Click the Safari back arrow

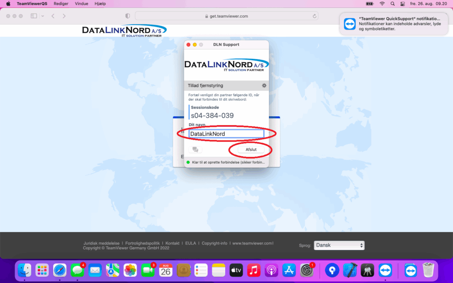click(53, 16)
